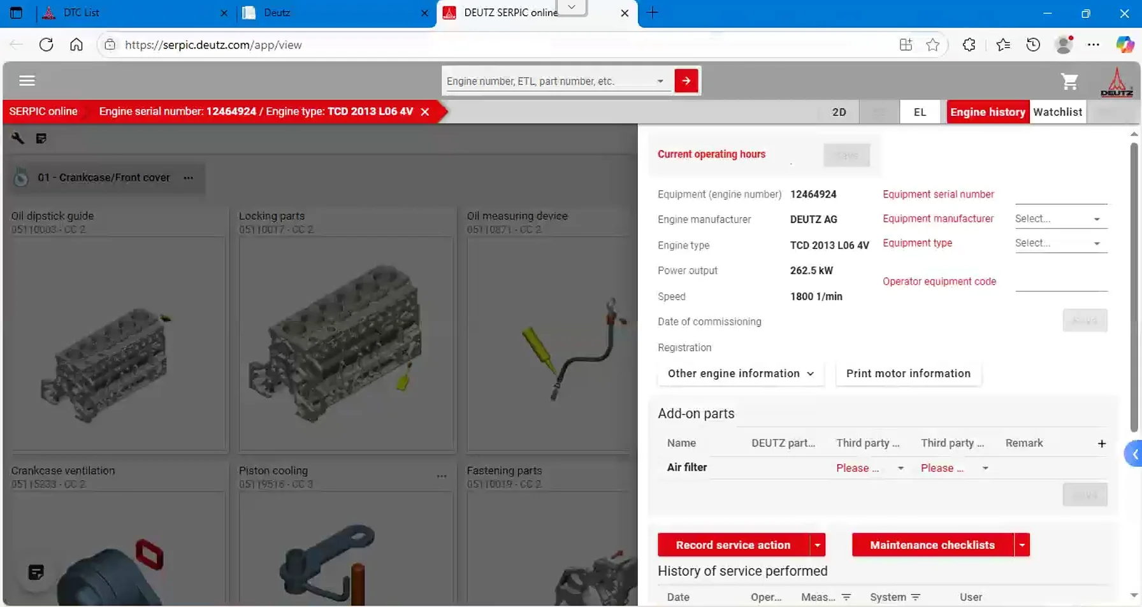Open browser profile avatar
Image resolution: width=1142 pixels, height=607 pixels.
[1064, 45]
